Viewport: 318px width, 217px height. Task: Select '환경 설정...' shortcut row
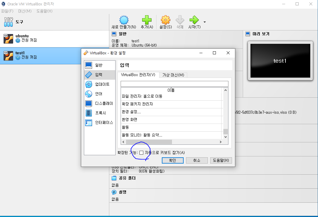pos(171,112)
